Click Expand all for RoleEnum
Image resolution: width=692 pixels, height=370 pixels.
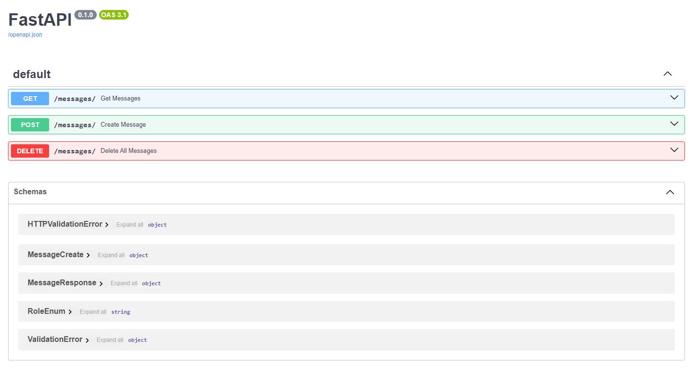point(93,312)
